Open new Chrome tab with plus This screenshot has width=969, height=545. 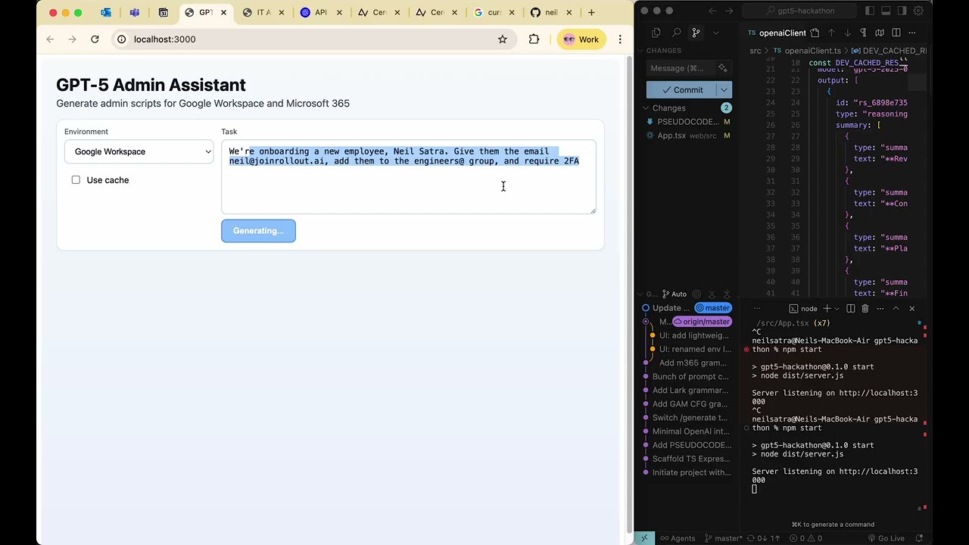[591, 12]
